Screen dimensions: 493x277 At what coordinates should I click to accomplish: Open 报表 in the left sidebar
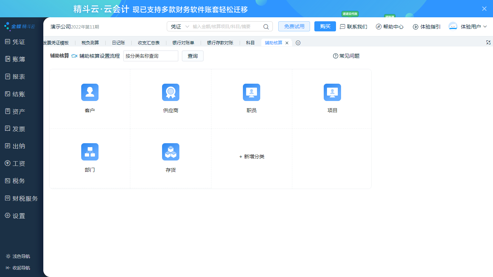pyautogui.click(x=19, y=77)
